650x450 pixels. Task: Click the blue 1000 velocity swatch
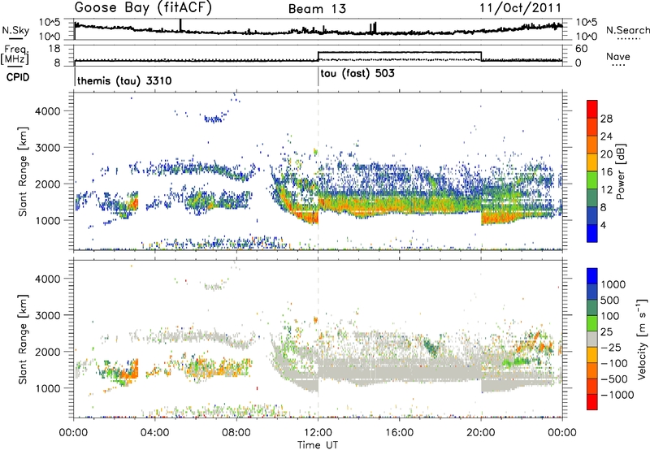(592, 276)
